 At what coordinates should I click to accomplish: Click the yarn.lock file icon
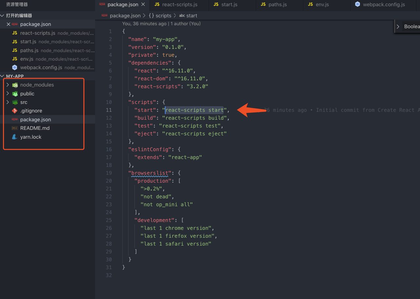click(14, 137)
